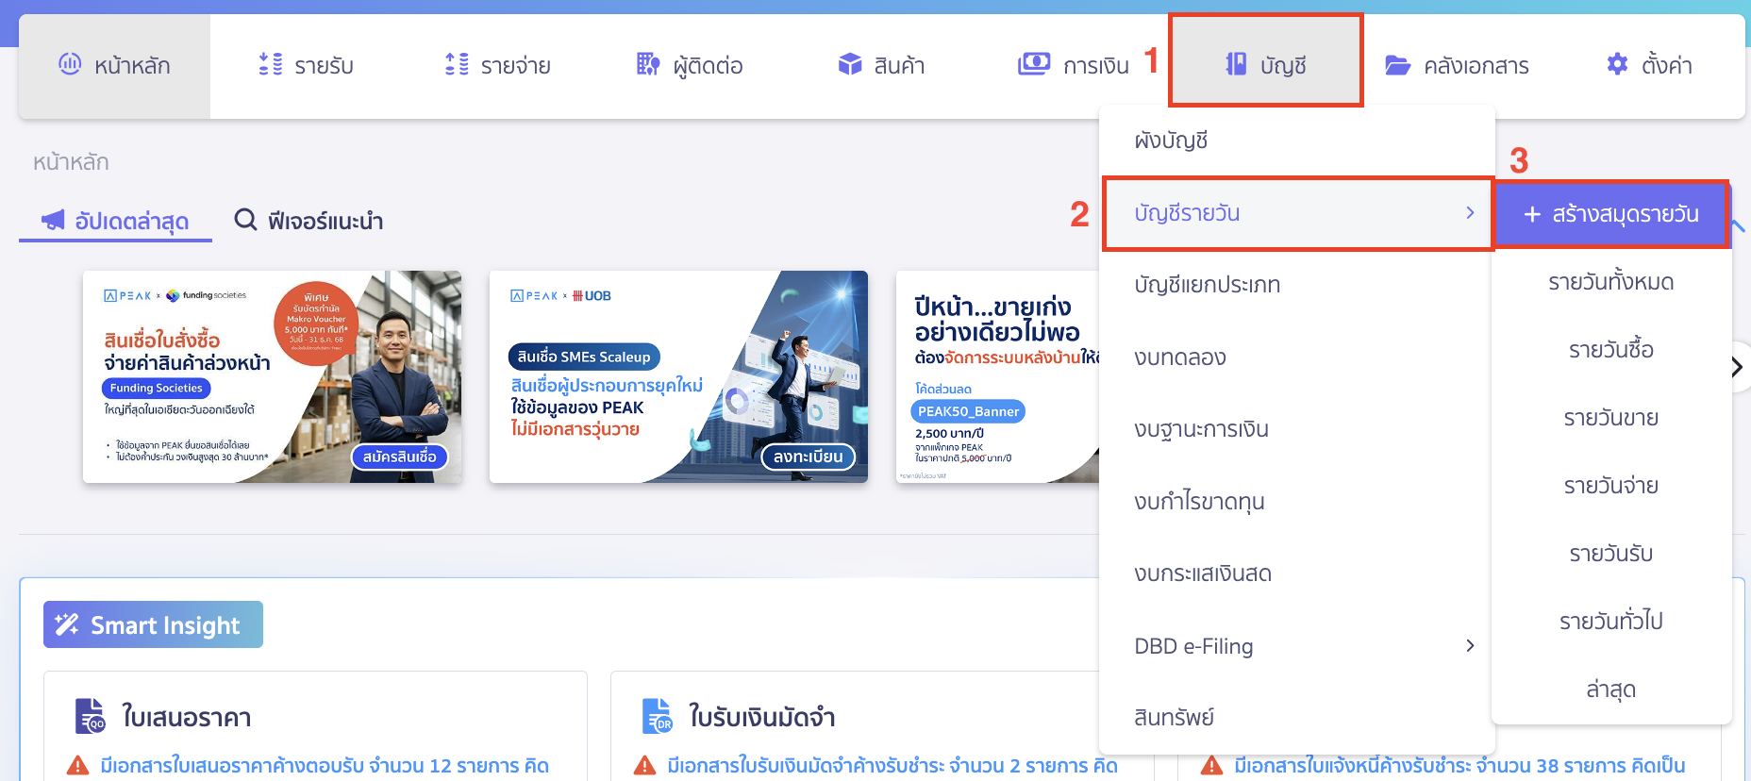
Task: Select รายวันทั่วไป in the journal submenu
Action: [1610, 622]
